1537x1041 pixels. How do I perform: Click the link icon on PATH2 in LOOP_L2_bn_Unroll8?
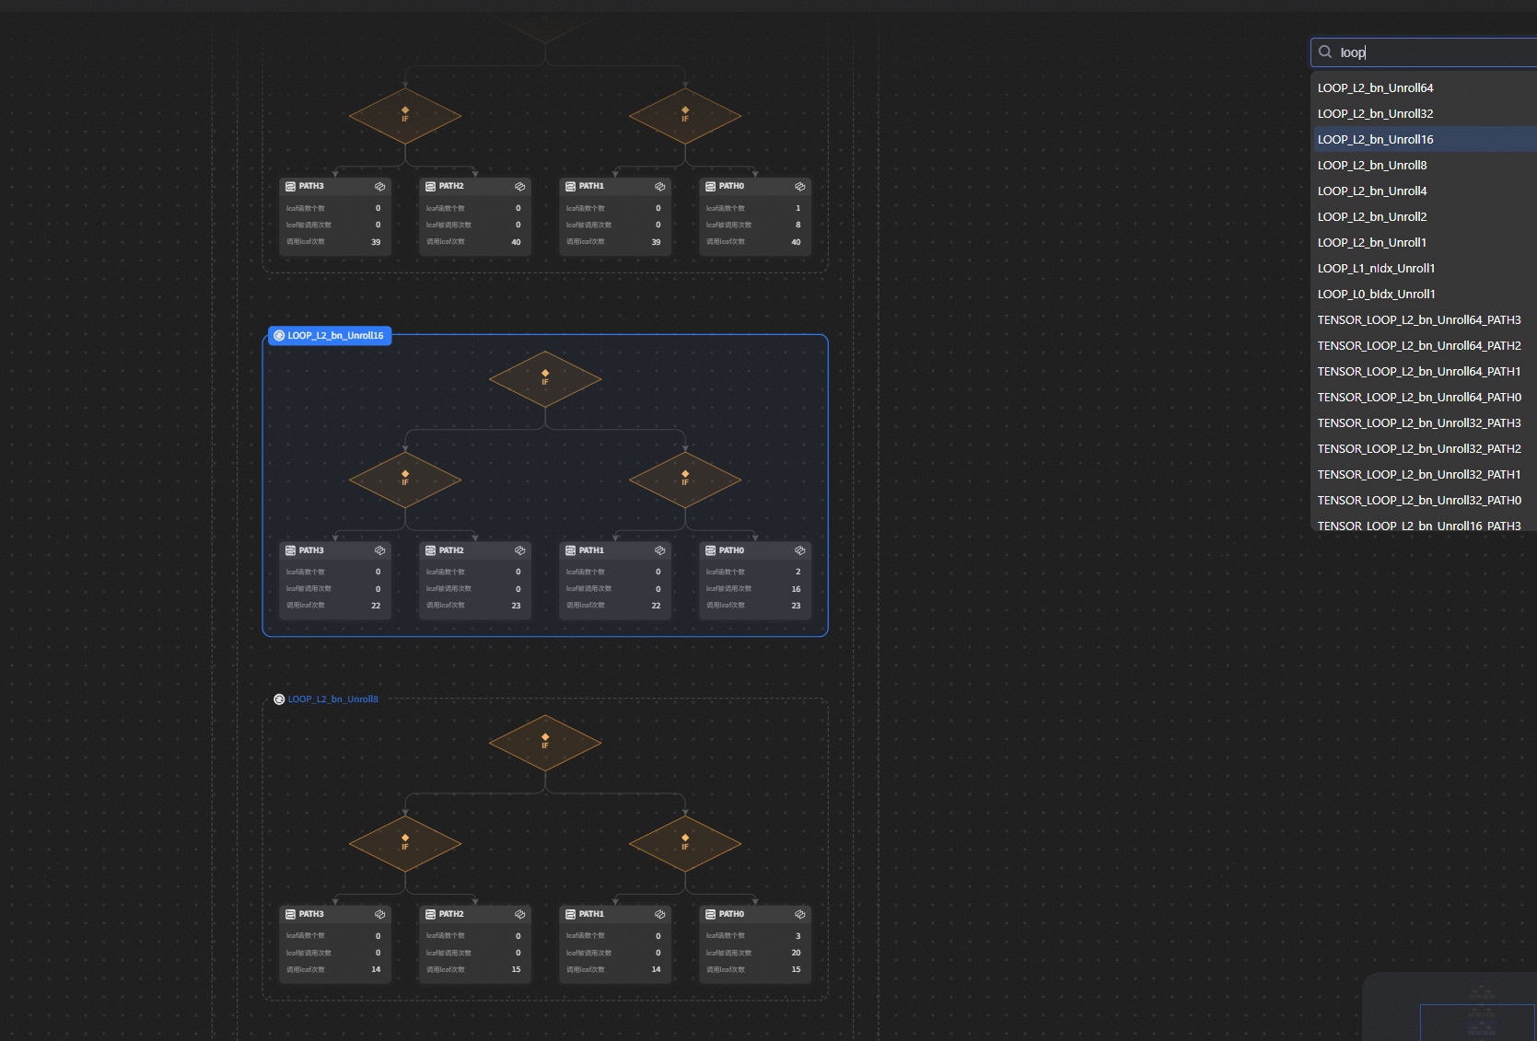coord(519,914)
